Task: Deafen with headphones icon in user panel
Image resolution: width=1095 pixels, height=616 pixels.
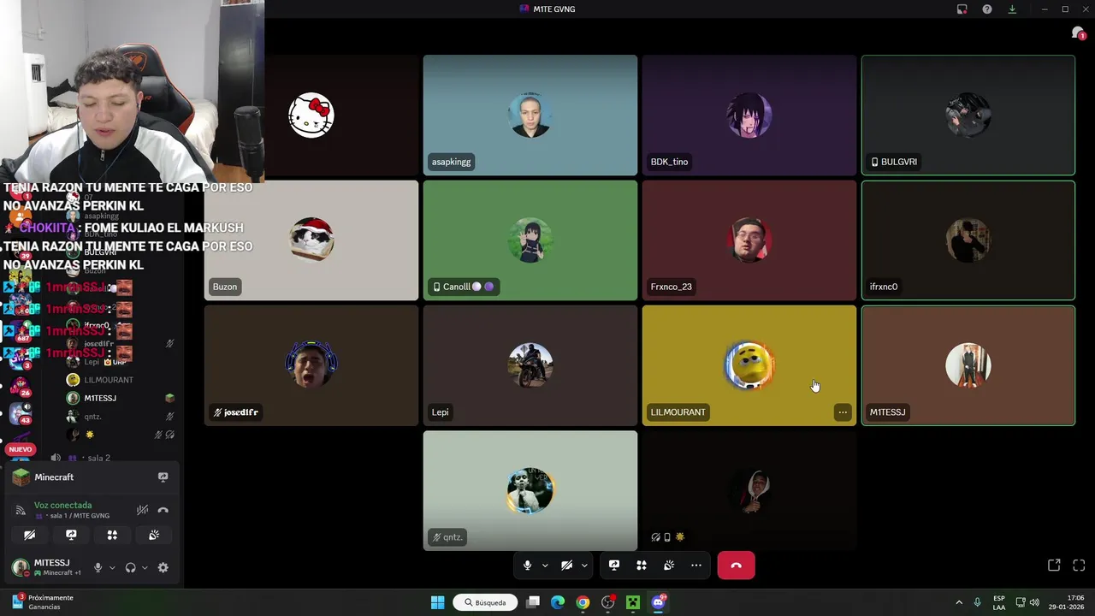Action: click(x=130, y=567)
